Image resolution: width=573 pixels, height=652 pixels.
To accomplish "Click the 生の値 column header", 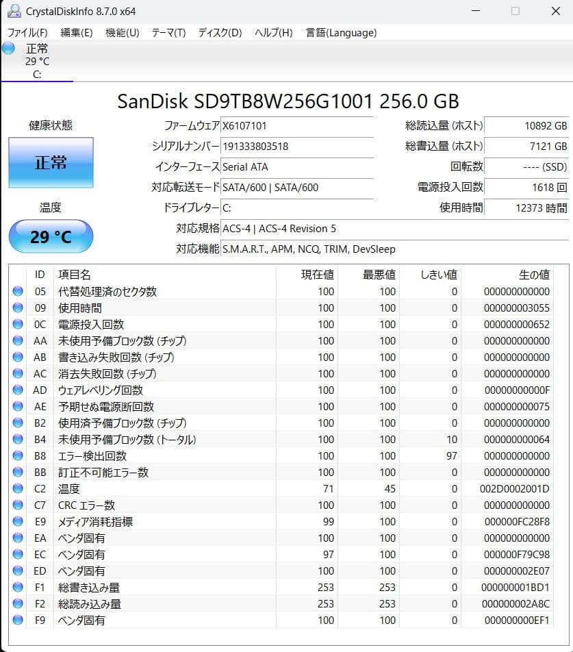I will pyautogui.click(x=507, y=275).
